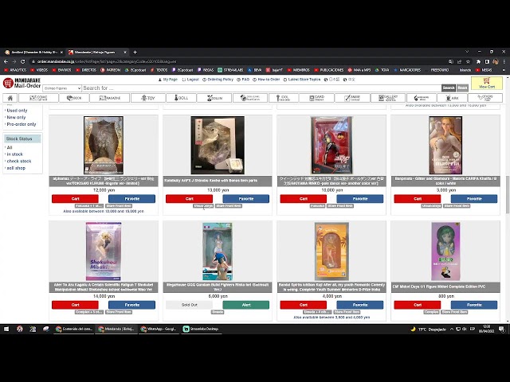Screen dimensions: 510x382
Task: Open 'Also available between 12,000 and 15,000 yen' link
Action: (x=104, y=211)
